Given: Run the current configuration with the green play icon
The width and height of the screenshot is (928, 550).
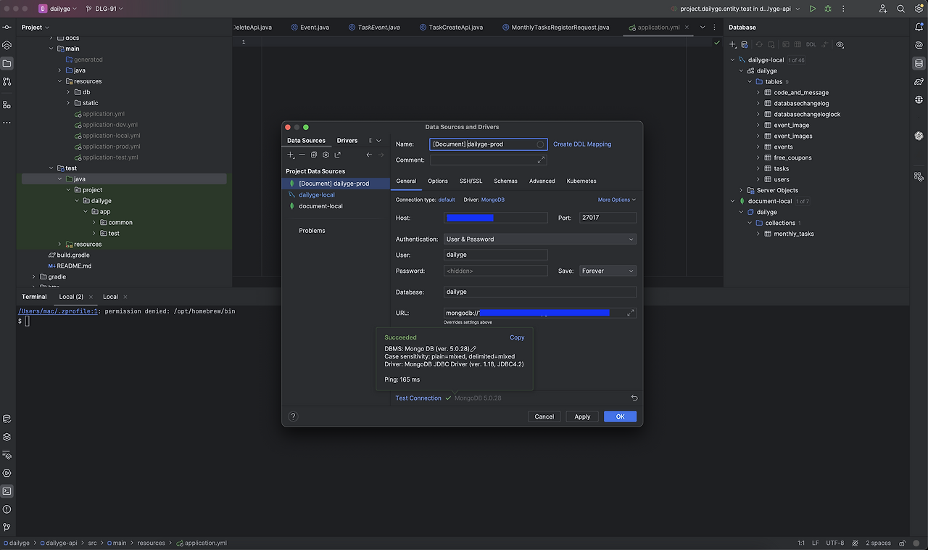Looking at the screenshot, I should pos(813,9).
